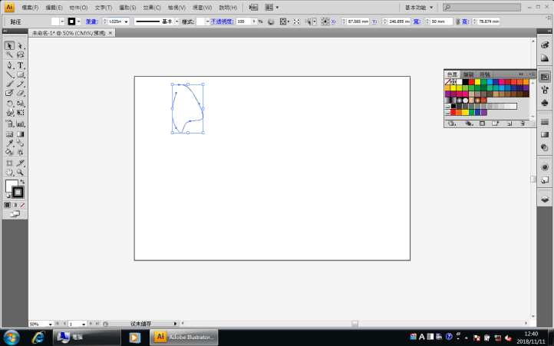
Task: Click the 筆畫 stroke link
Action: point(91,21)
